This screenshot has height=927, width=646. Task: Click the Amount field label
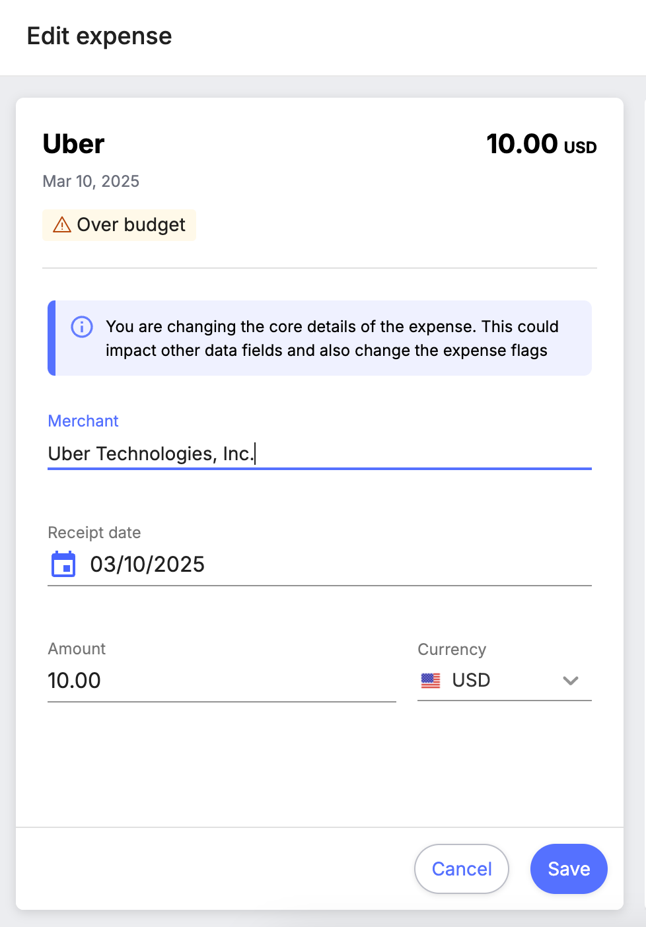click(77, 649)
